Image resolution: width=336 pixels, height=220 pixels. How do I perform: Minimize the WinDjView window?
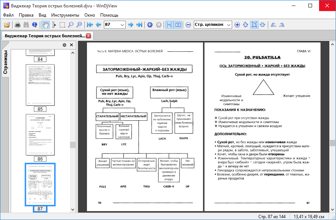coord(294,6)
